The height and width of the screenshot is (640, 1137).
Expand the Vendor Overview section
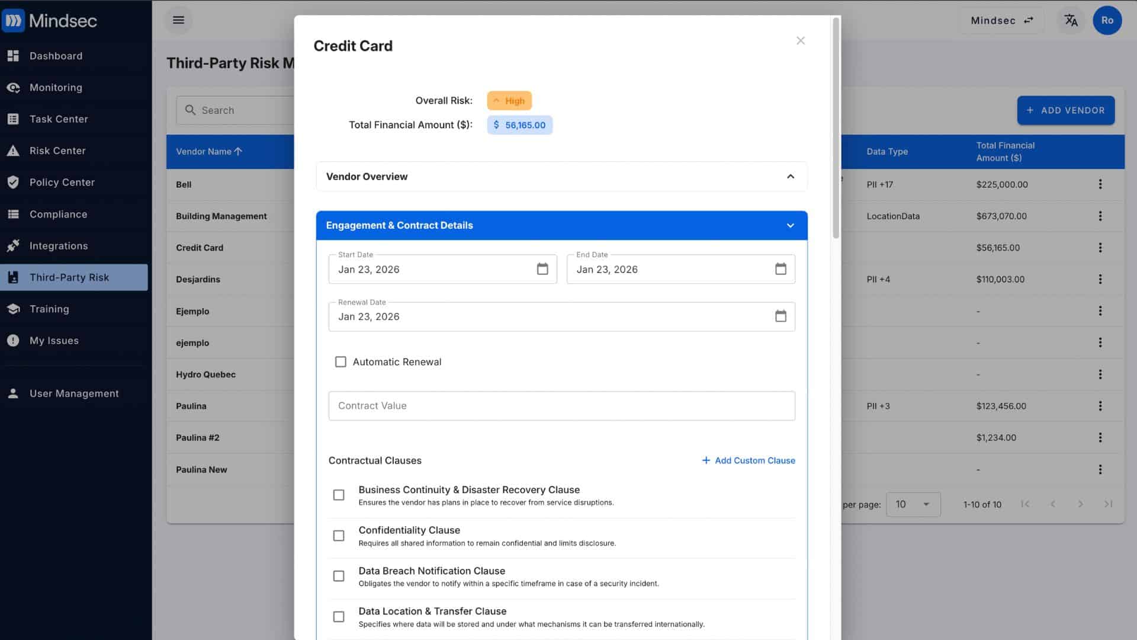(561, 177)
